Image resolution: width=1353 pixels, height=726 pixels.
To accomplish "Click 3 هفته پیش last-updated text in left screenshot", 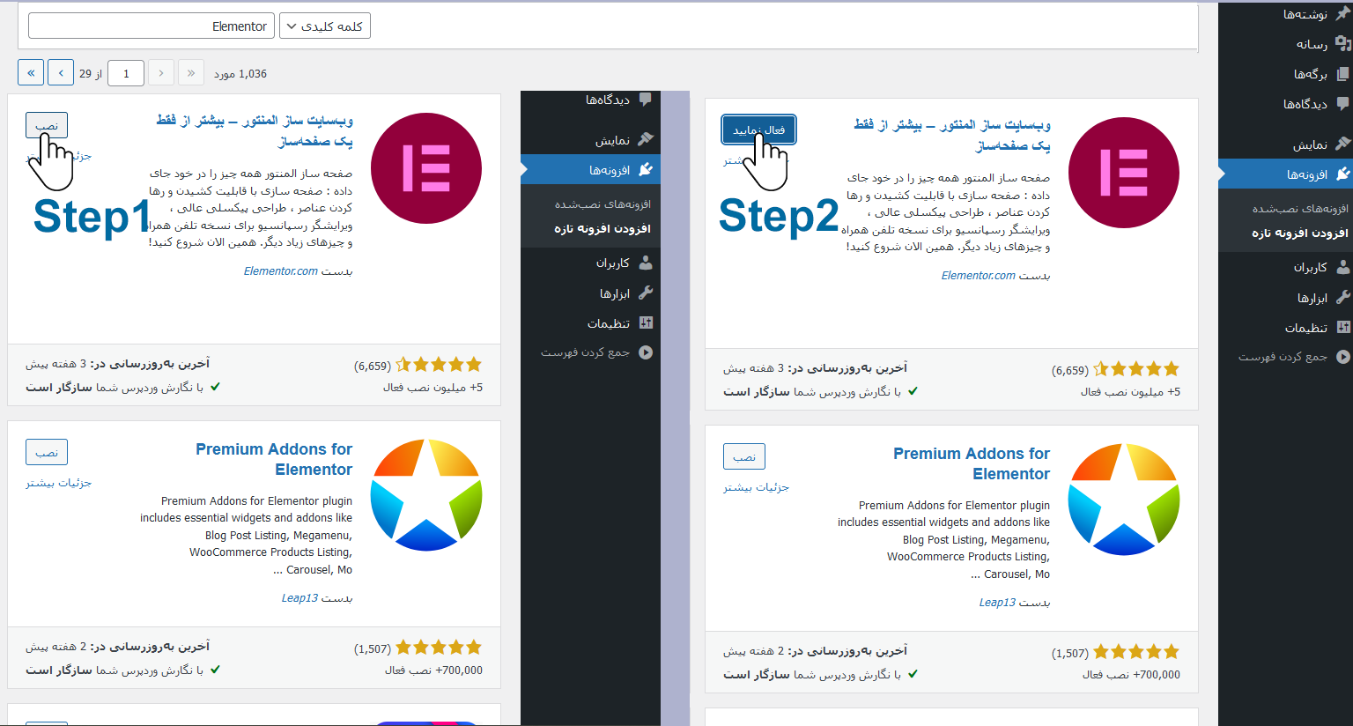I will 56,364.
